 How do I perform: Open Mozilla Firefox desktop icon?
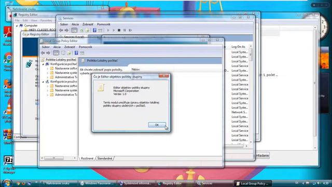point(8,87)
